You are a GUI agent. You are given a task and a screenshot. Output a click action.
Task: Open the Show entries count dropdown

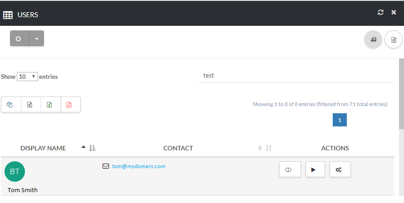coord(27,77)
